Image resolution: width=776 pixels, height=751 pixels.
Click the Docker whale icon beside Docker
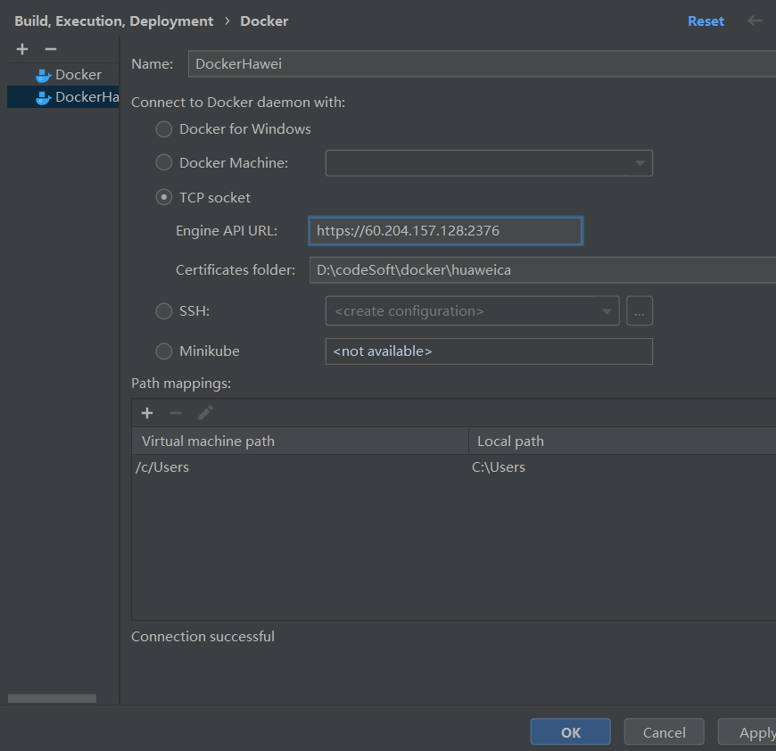click(44, 75)
